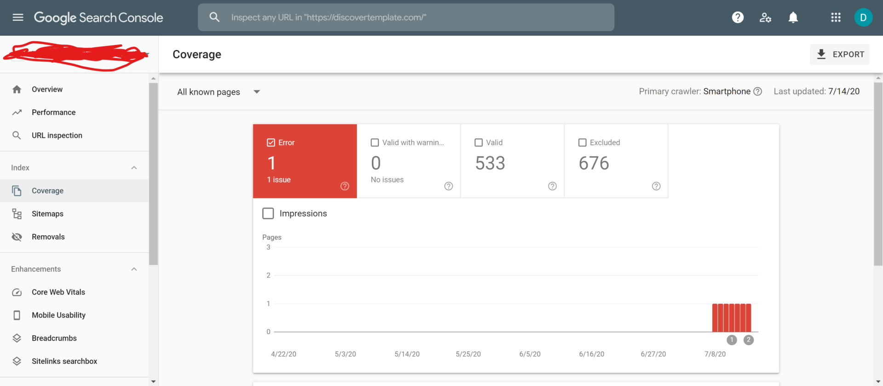
Task: Click the Export label
Action: click(x=849, y=54)
